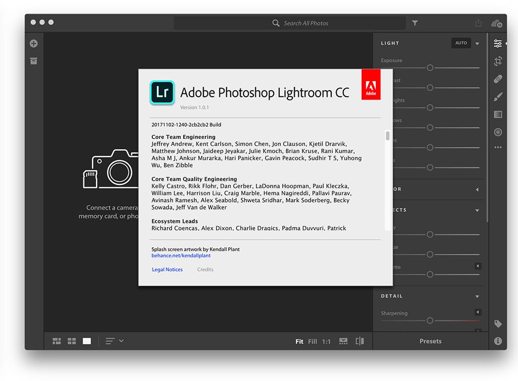This screenshot has width=518, height=381.
Task: Open the Edit sliders panel icon
Action: 498,44
